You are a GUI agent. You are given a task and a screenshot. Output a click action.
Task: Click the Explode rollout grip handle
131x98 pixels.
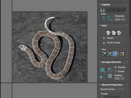tap(127, 4)
